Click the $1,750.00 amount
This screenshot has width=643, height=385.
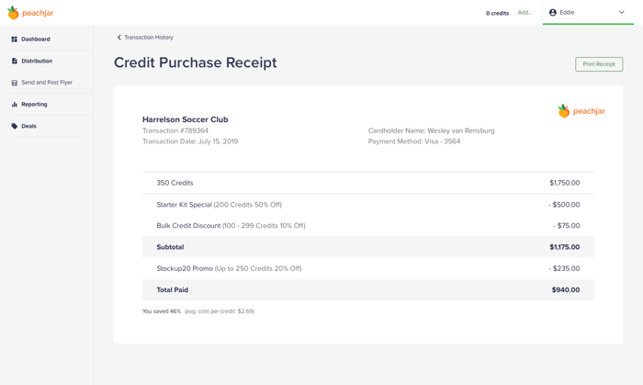coord(565,183)
